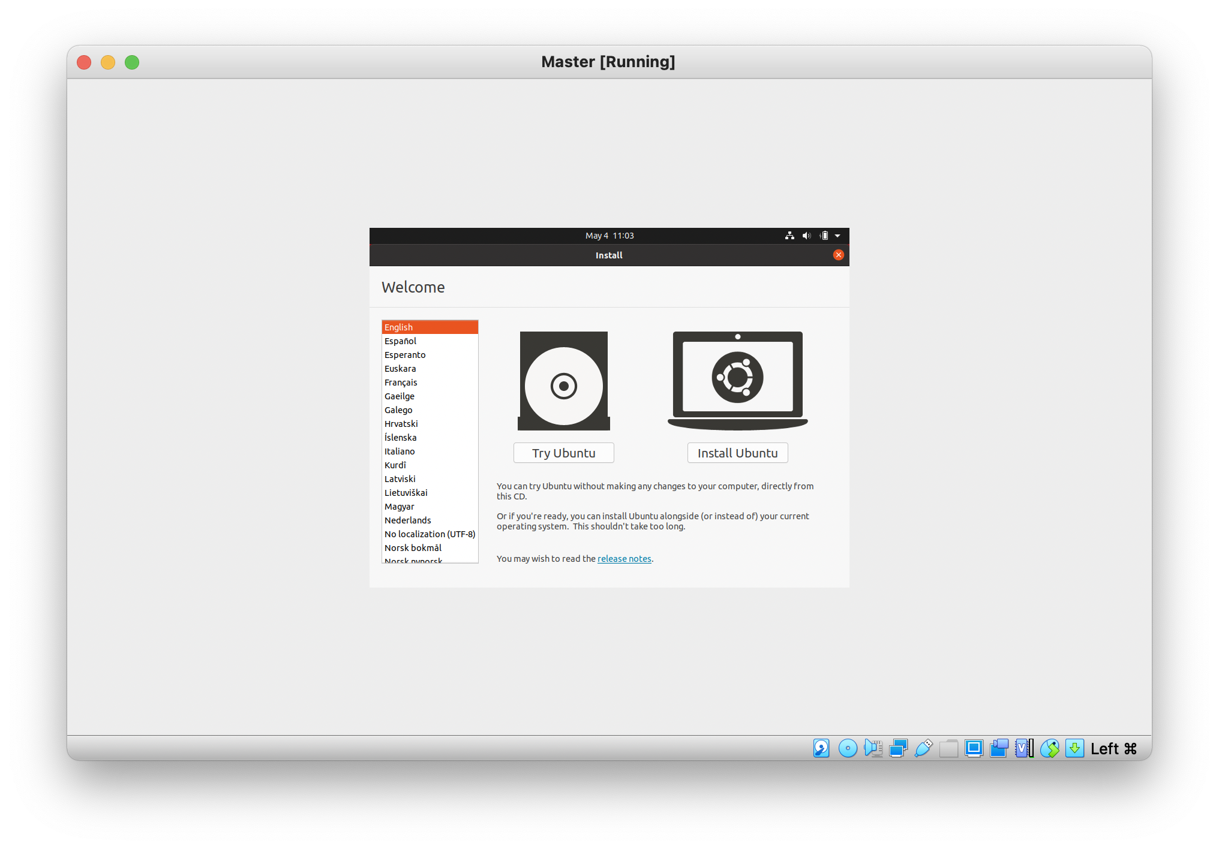Click the recording status icon
Viewport: 1219px width, 849px height.
(999, 748)
